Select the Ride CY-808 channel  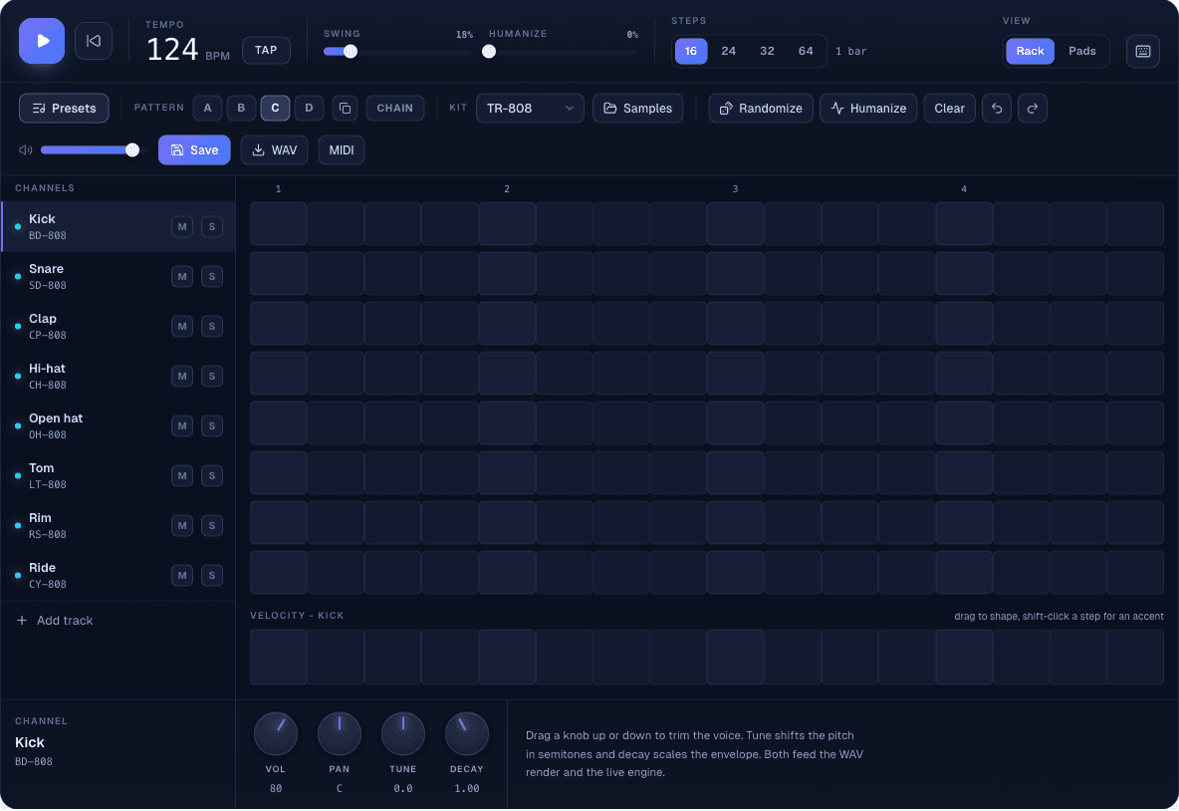(x=118, y=576)
